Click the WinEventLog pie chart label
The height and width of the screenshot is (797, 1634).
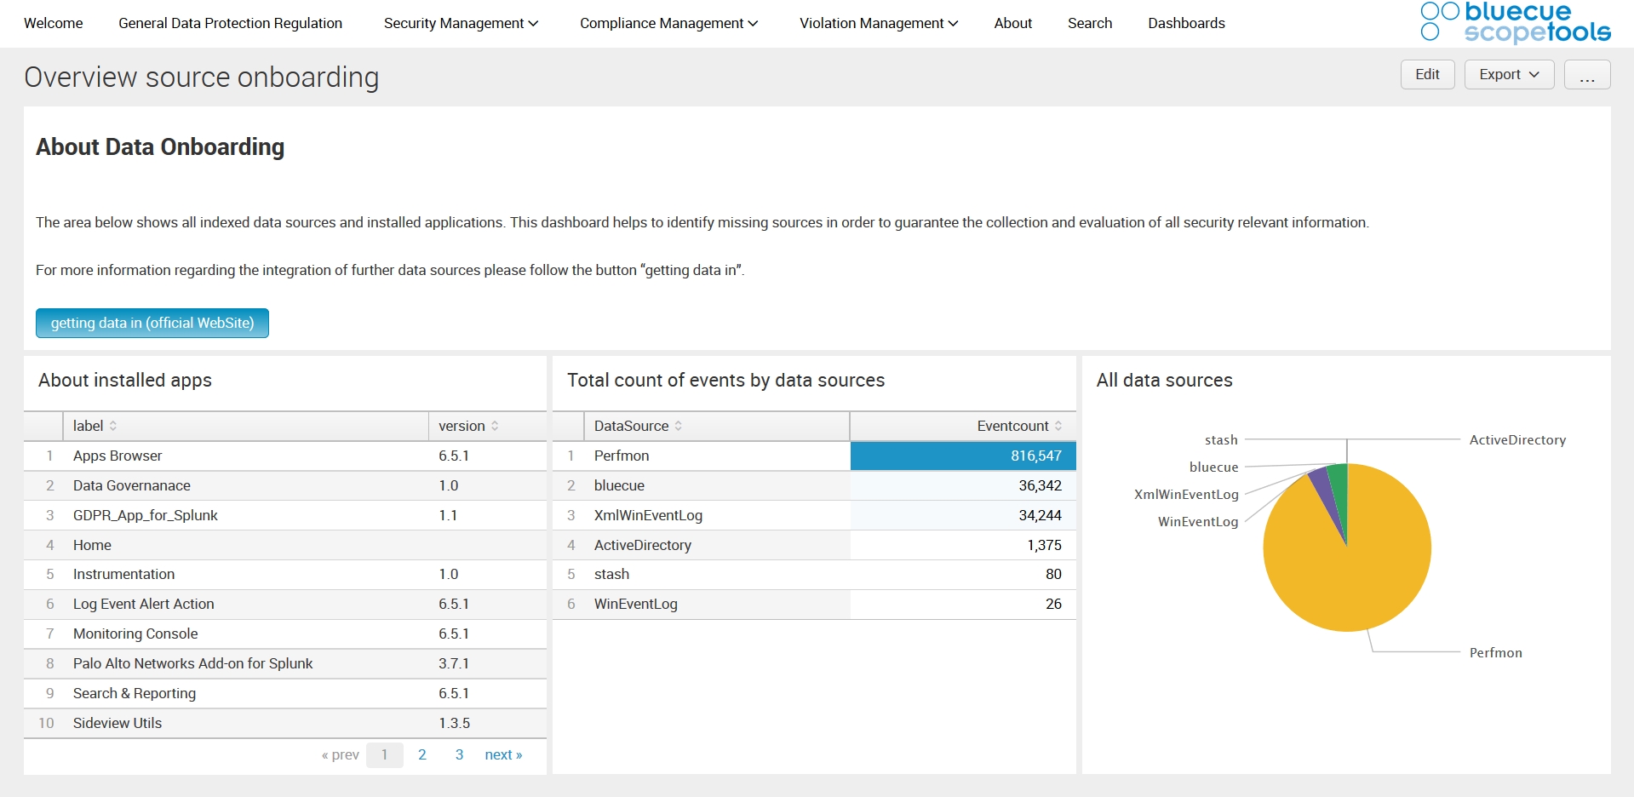pos(1198,522)
